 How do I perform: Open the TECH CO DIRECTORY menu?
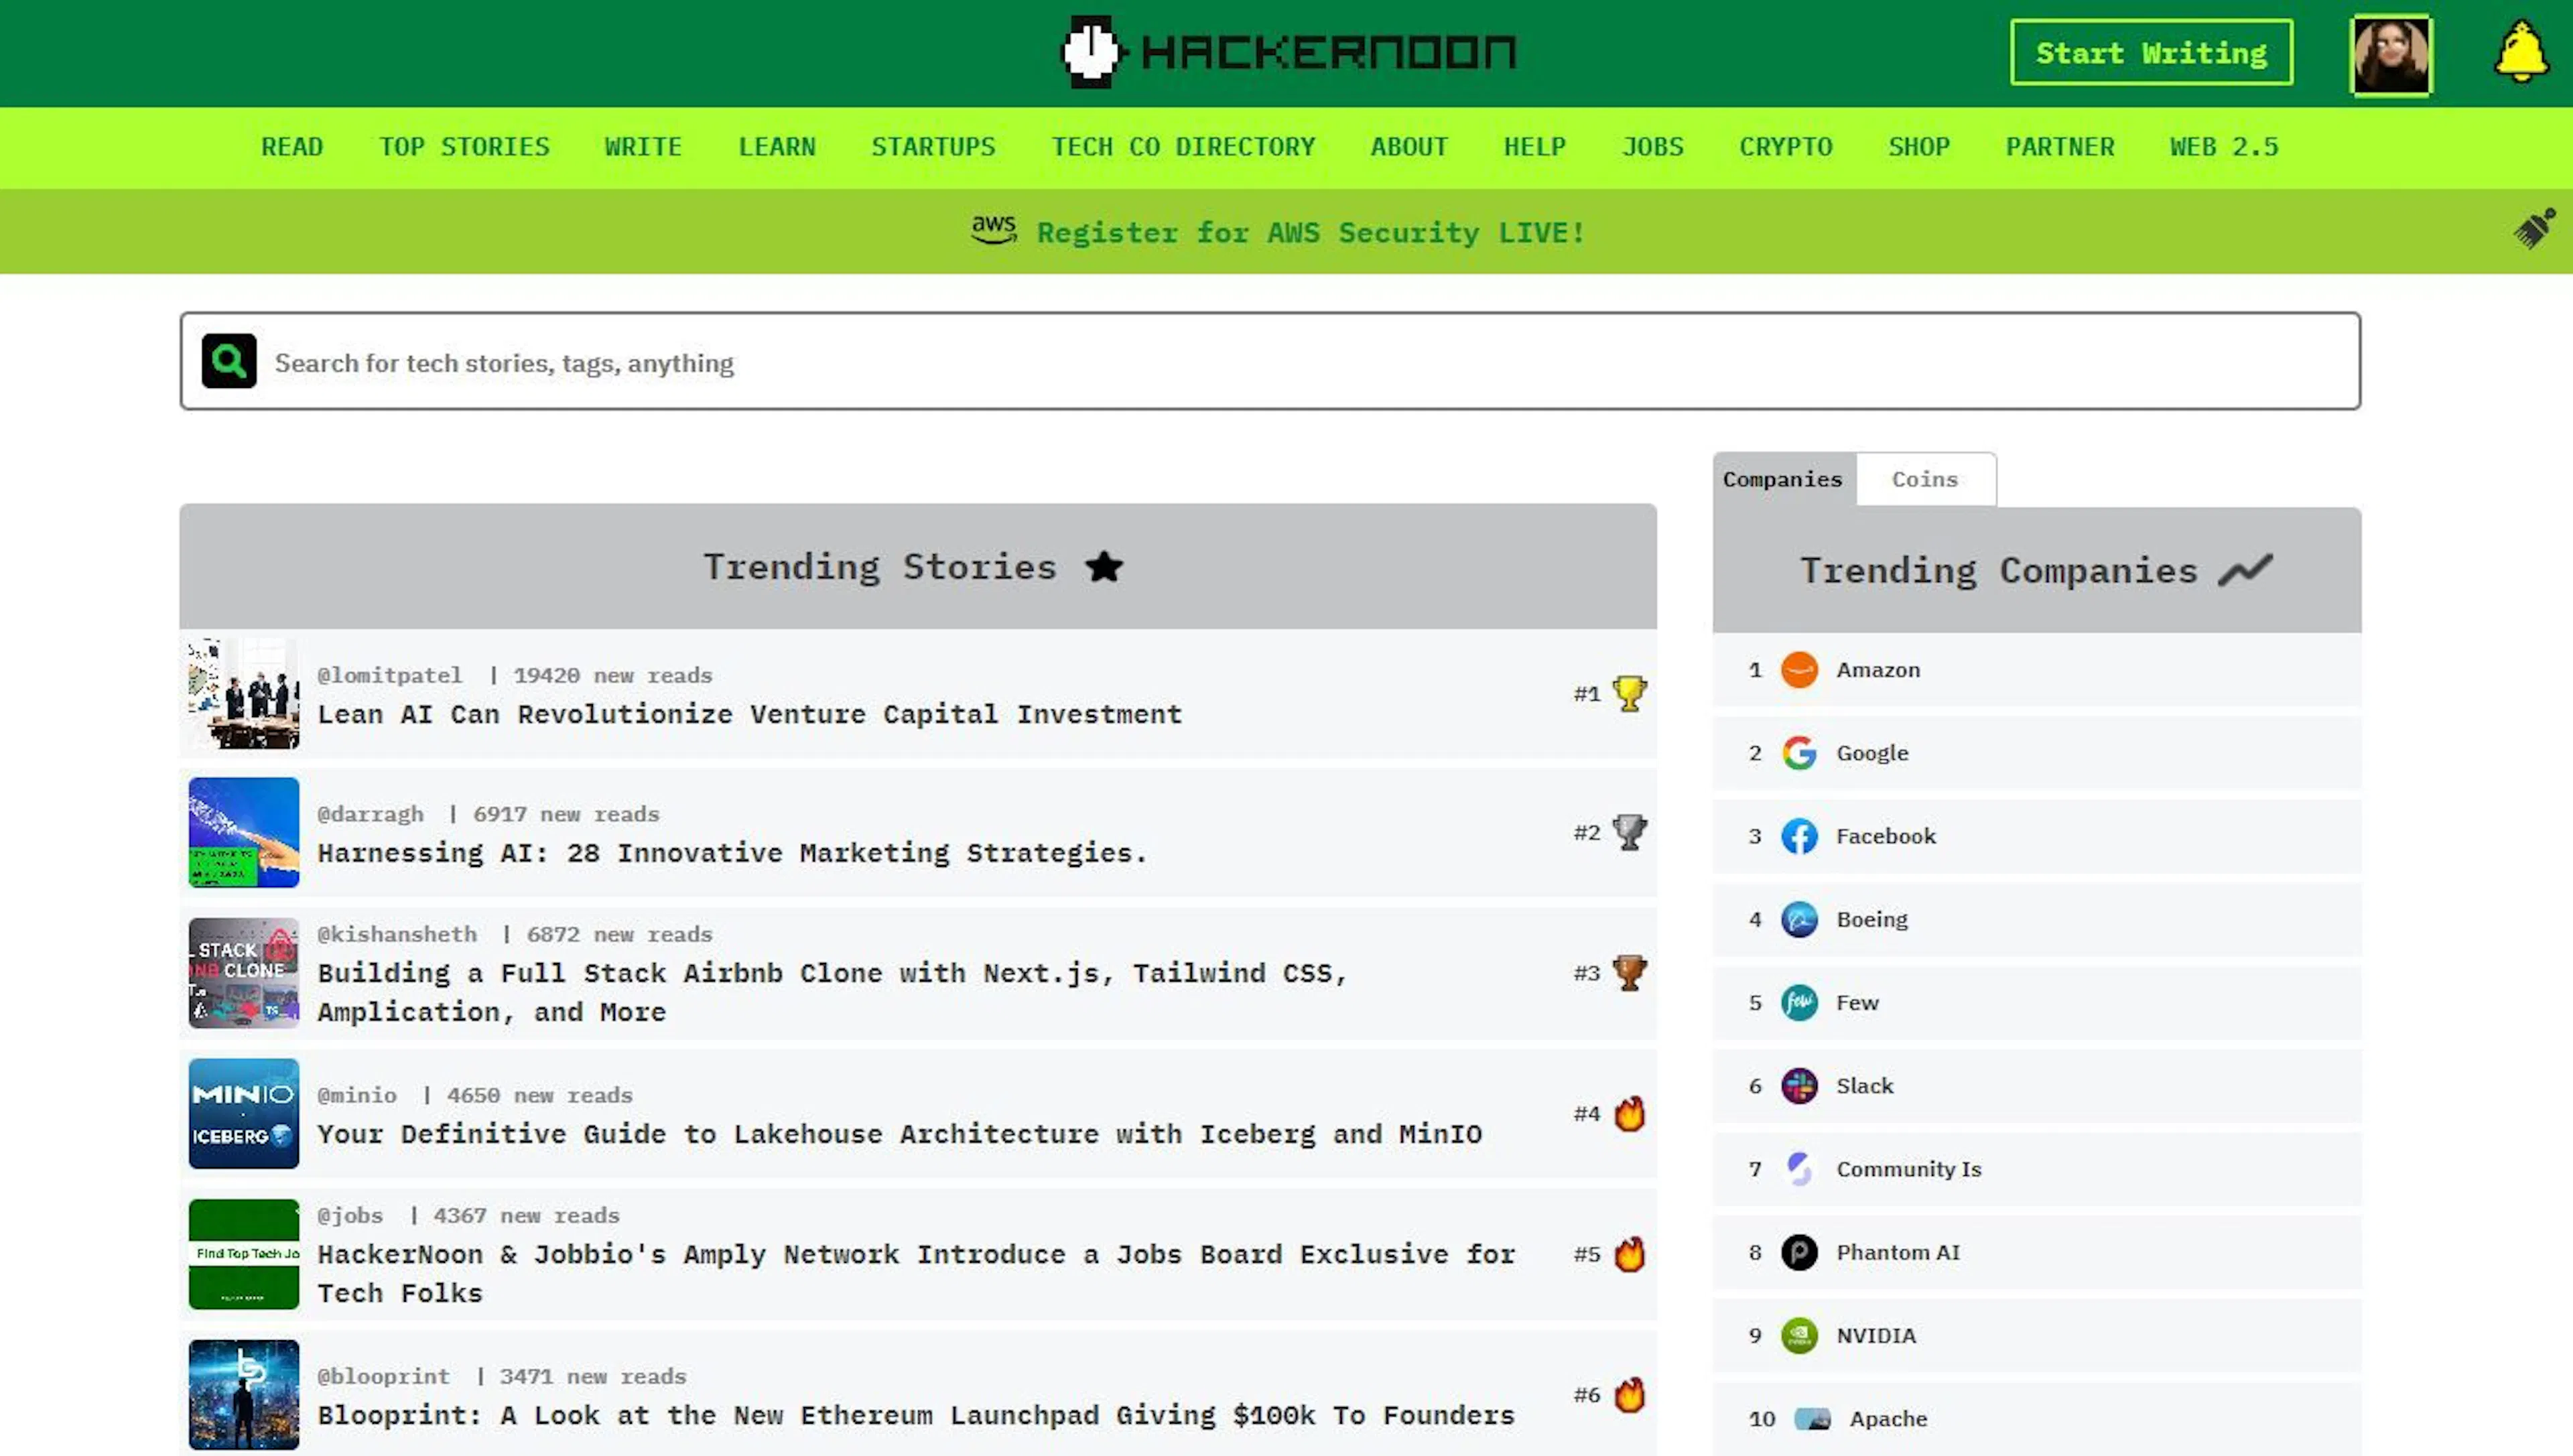(x=1183, y=147)
